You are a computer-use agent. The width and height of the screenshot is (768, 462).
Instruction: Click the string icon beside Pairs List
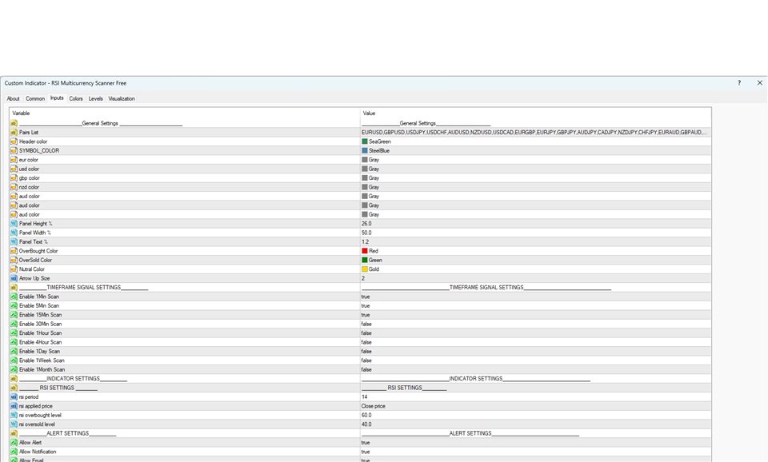pos(14,132)
